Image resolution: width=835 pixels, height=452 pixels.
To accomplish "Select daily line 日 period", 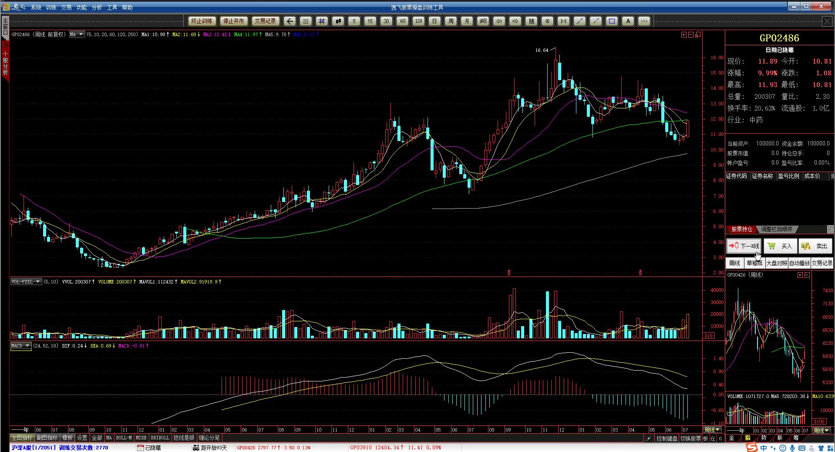I will (434, 21).
